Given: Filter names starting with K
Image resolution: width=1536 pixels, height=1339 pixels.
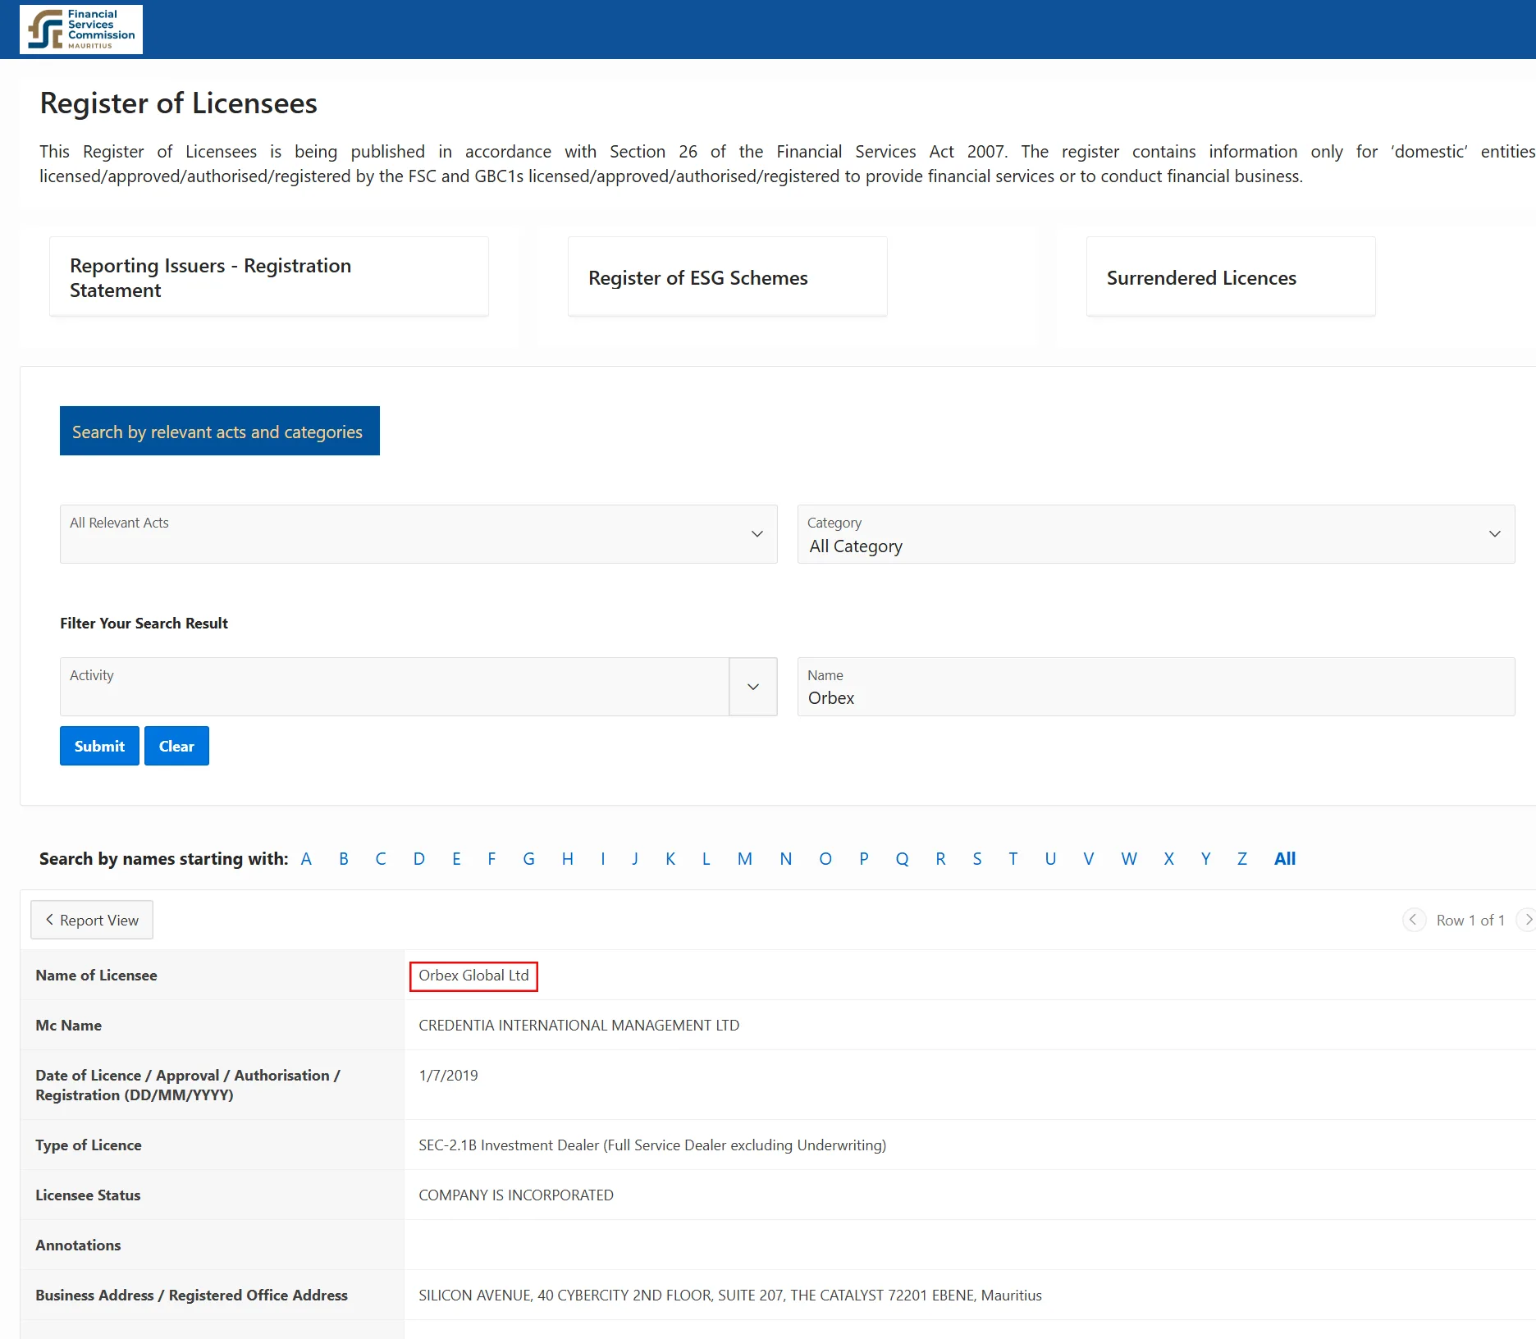Looking at the screenshot, I should (x=670, y=859).
